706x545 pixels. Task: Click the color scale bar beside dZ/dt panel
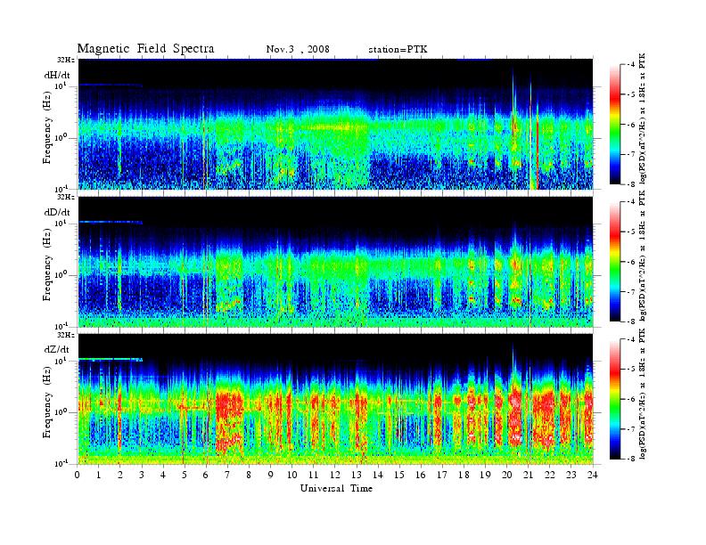tap(615, 399)
